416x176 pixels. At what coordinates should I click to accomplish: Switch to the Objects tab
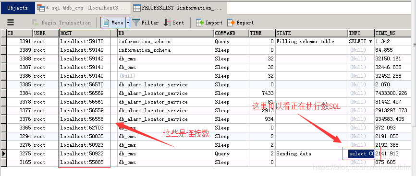coord(18,8)
